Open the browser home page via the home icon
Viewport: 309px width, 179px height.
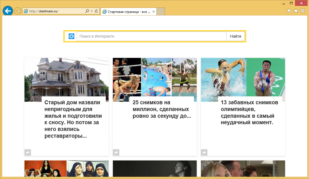coord(289,11)
